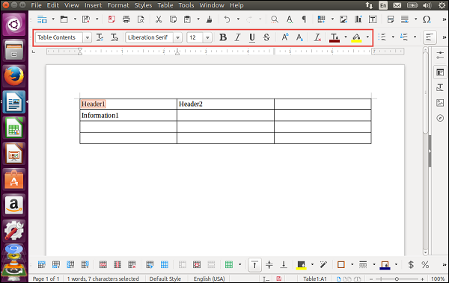Click the Insert Special Character omega icon
This screenshot has width=449, height=283.
coord(427,19)
